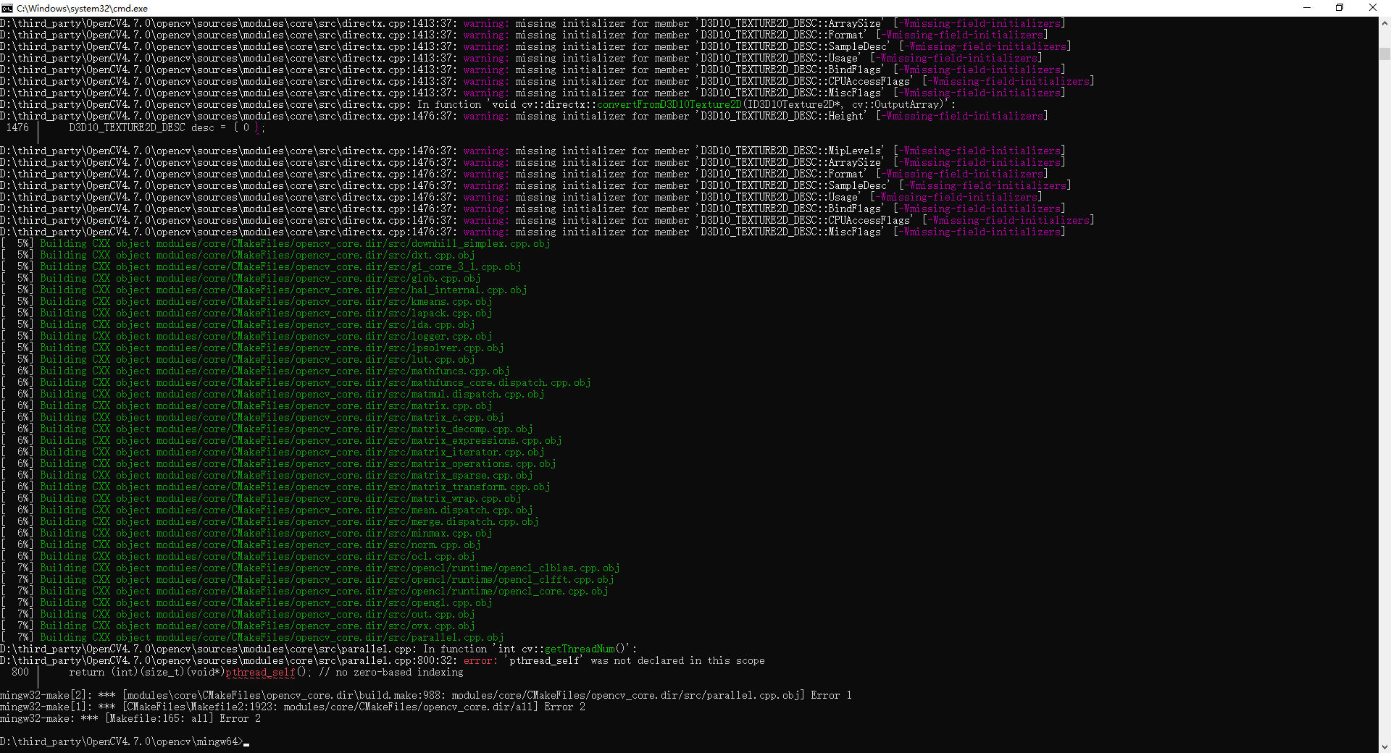Click the build line for matmul.dispatch.cpp.obj
The height and width of the screenshot is (753, 1391).
pos(272,394)
